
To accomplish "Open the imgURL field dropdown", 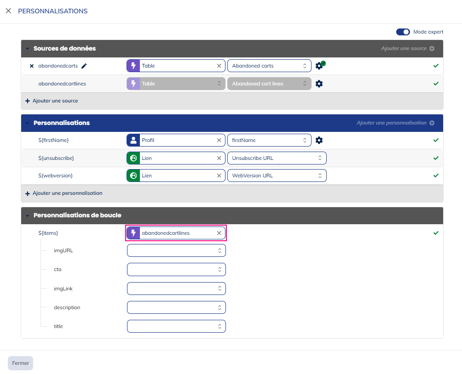I will pos(176,251).
